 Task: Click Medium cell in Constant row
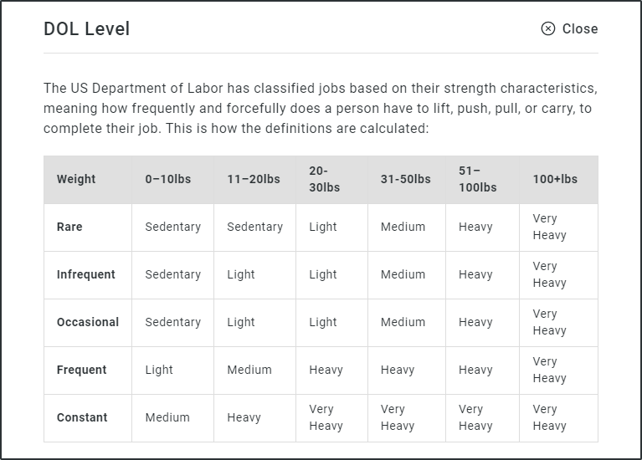click(x=167, y=417)
